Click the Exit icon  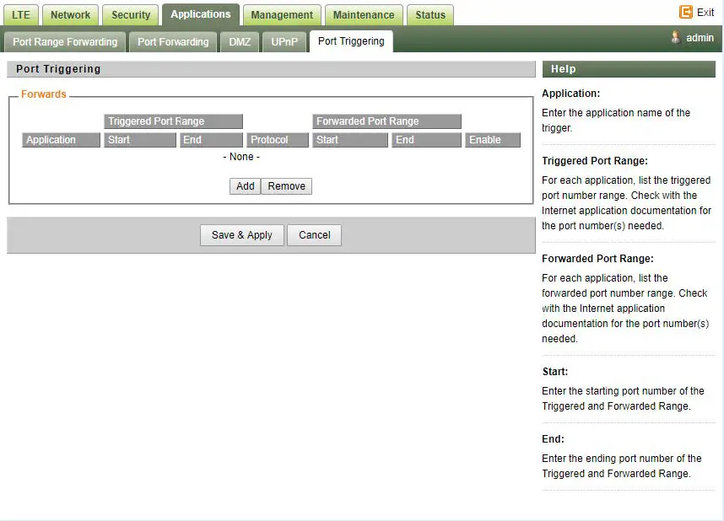[x=686, y=12]
